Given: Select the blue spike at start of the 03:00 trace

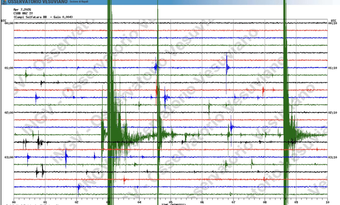Looking at the screenshot, I should [28, 157].
